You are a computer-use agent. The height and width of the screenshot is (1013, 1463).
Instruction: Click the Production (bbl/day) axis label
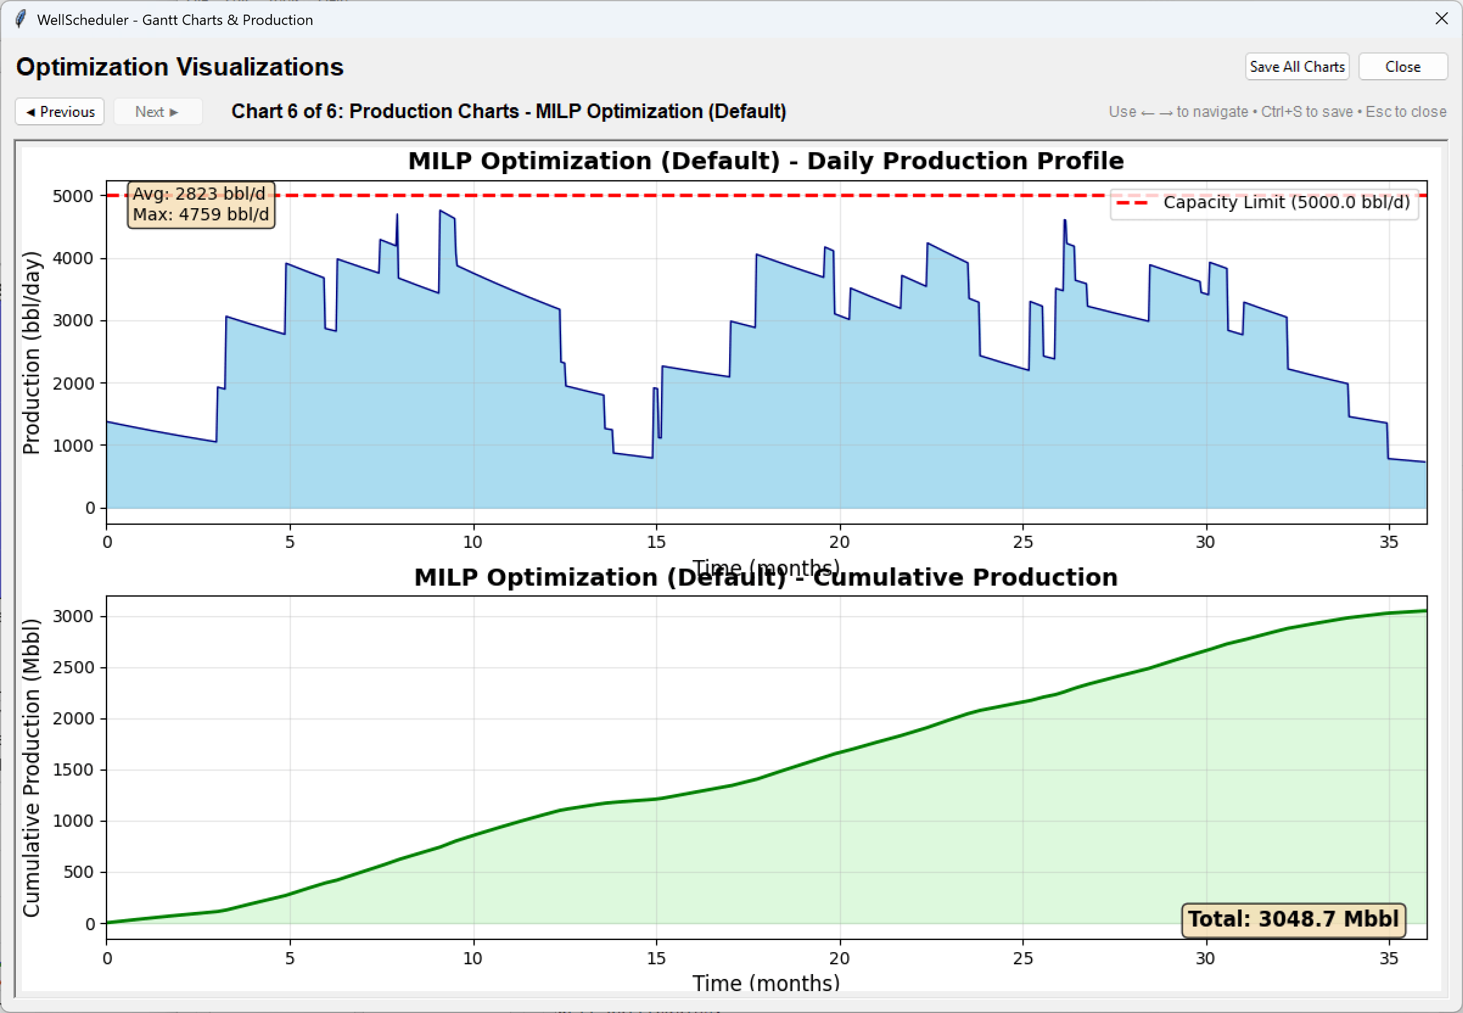pos(30,353)
